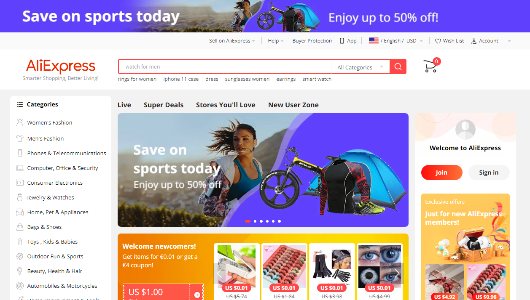The width and height of the screenshot is (530, 300).
Task: Click the Jewelry & Watches ring icon
Action: coord(19,197)
